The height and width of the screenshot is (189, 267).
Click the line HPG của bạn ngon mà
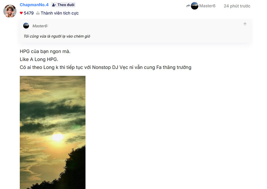(x=45, y=51)
